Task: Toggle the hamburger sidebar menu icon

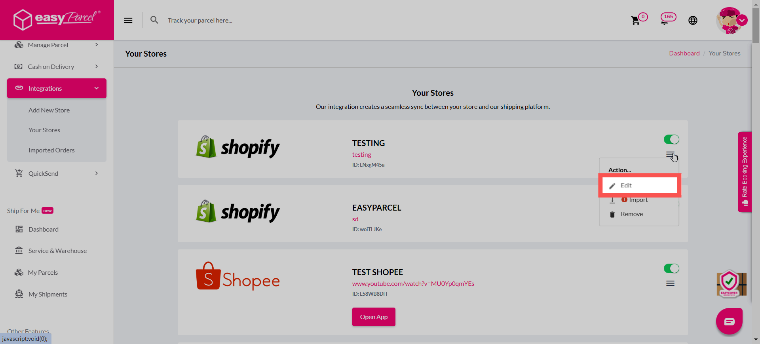Action: (128, 20)
